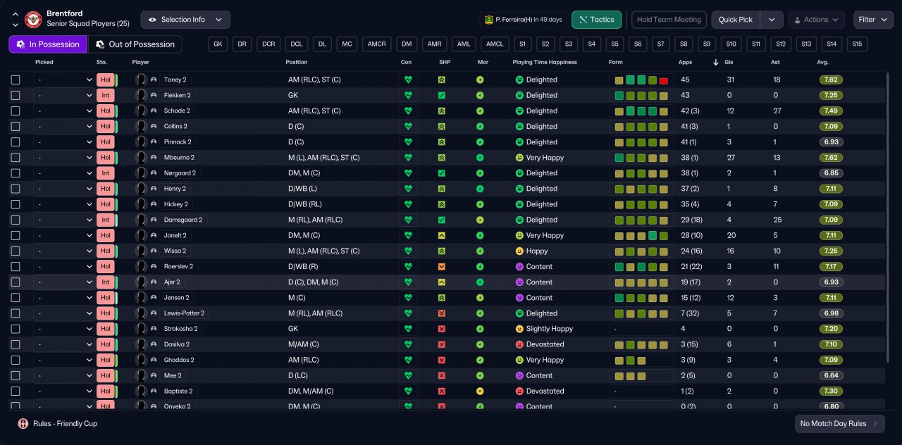Click the Brentford club badge icon
Viewport: 902px width, 445px height.
33,19
